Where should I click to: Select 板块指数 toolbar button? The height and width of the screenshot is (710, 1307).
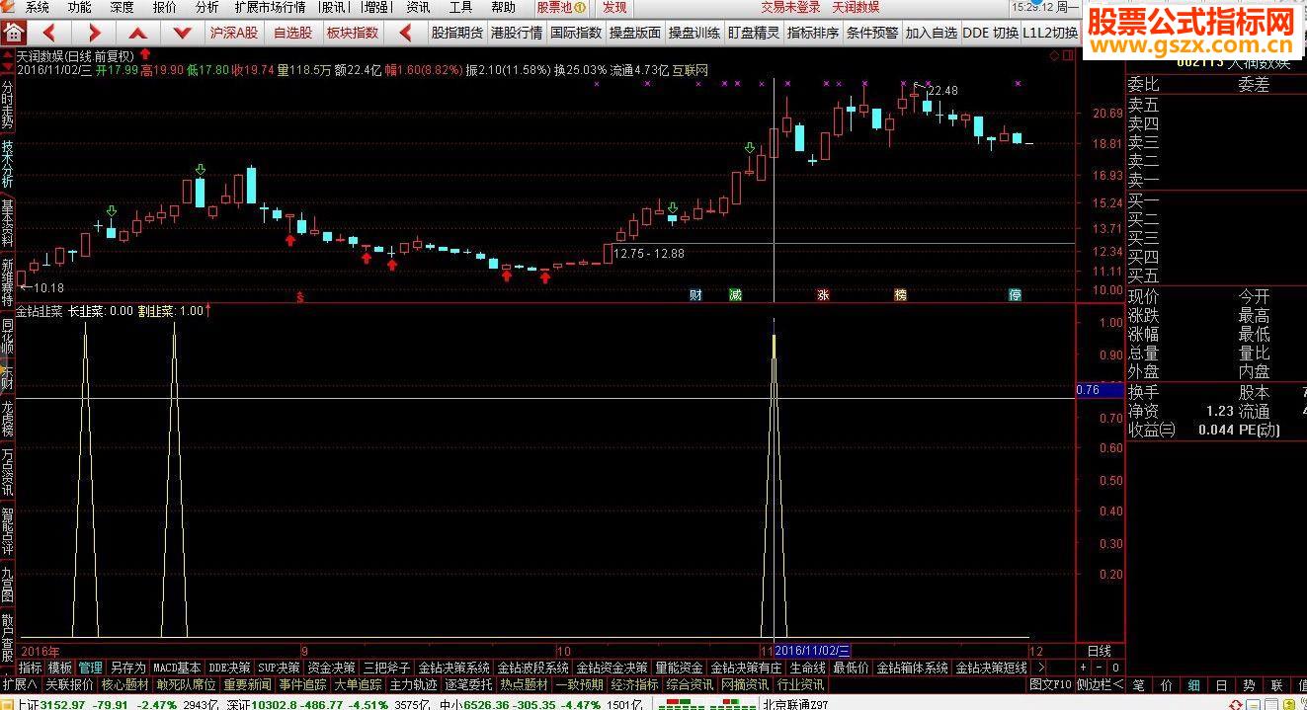pos(352,33)
